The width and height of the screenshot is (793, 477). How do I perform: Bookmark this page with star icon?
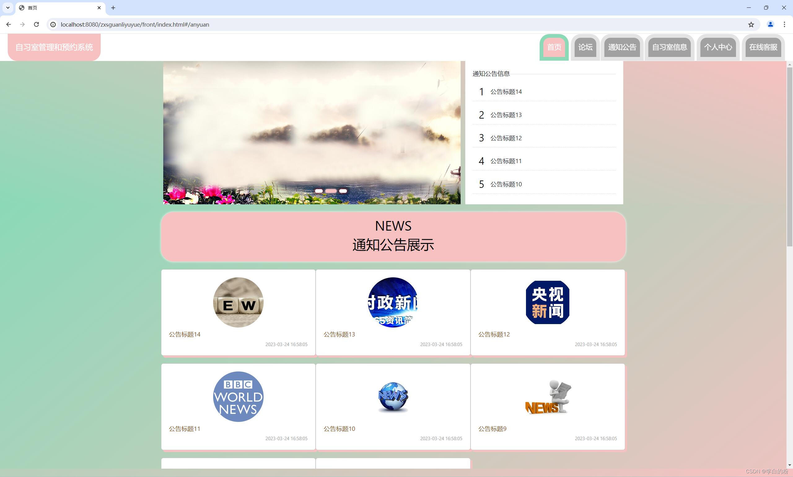click(751, 24)
